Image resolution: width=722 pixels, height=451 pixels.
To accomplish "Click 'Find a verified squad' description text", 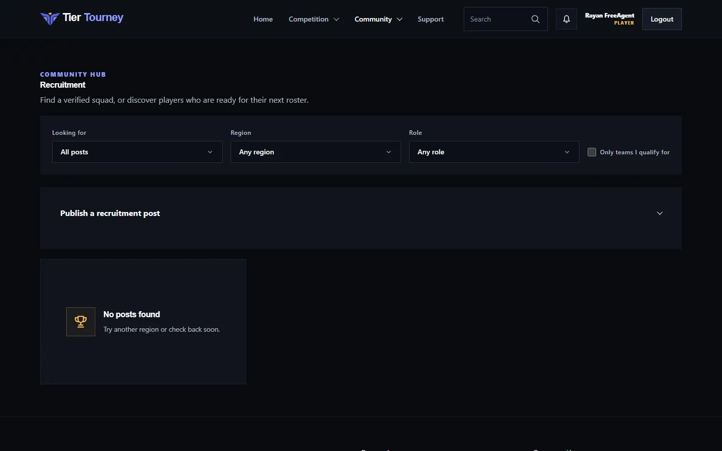I will (x=174, y=100).
